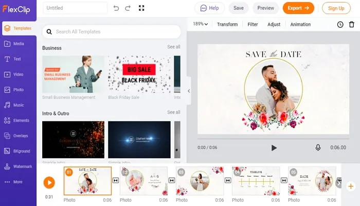This screenshot has height=206, width=360.
Task: Open transition between scenes 01 and 02
Action: 116,180
